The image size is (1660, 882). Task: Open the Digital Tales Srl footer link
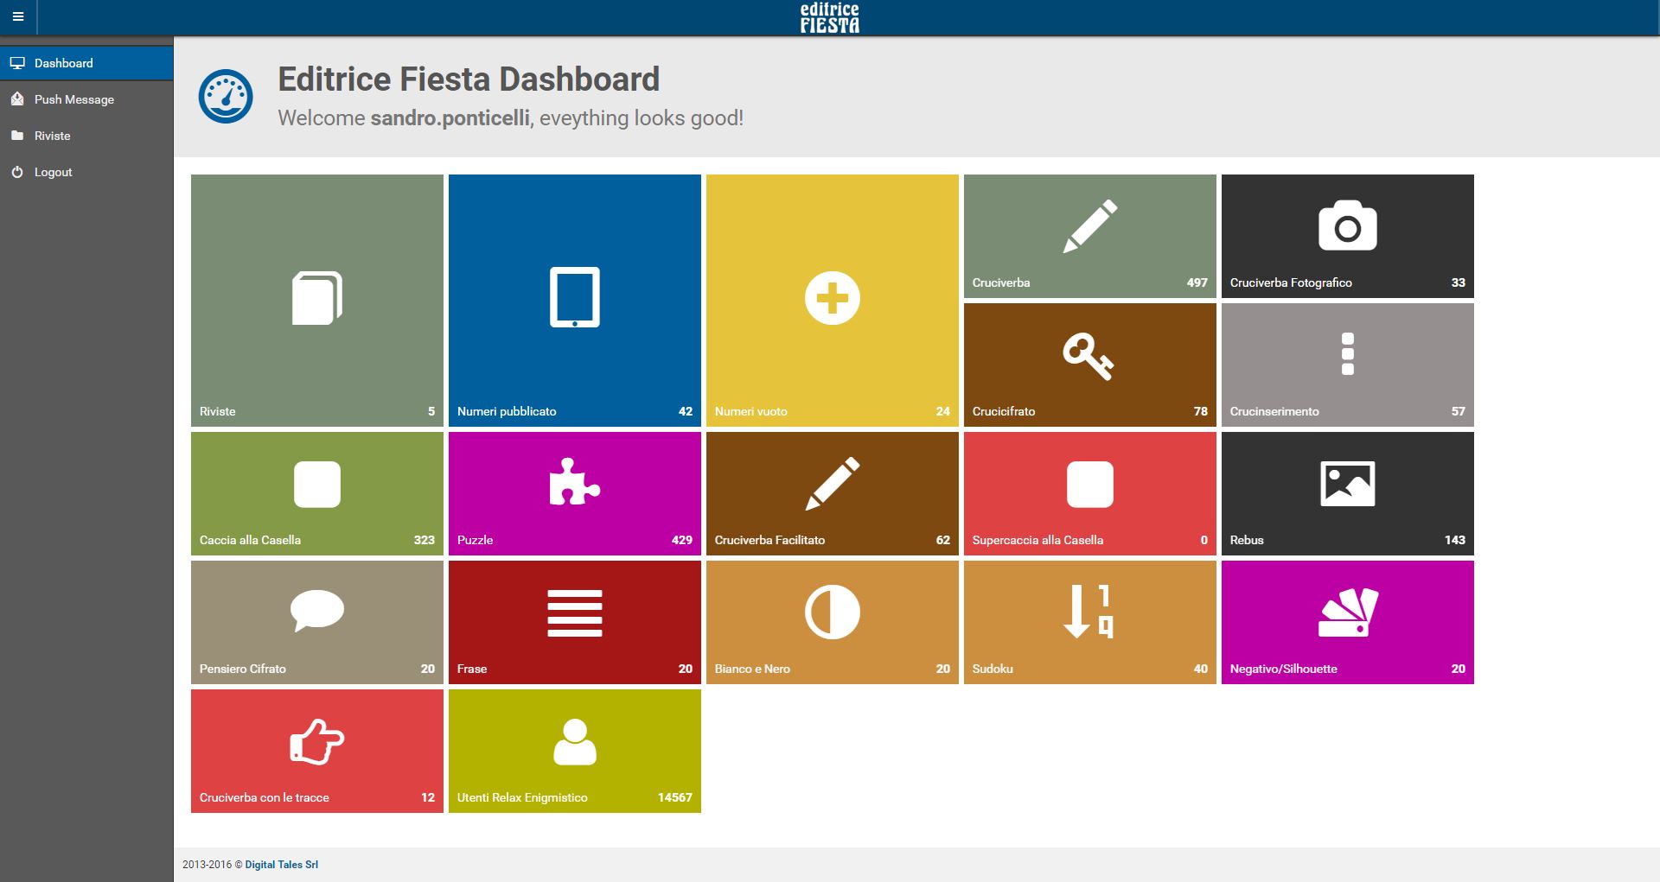pos(282,865)
